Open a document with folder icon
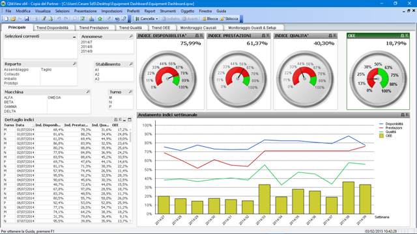 click(x=13, y=19)
